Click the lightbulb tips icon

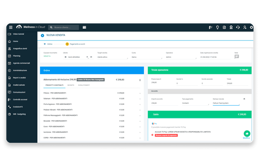click(x=217, y=27)
